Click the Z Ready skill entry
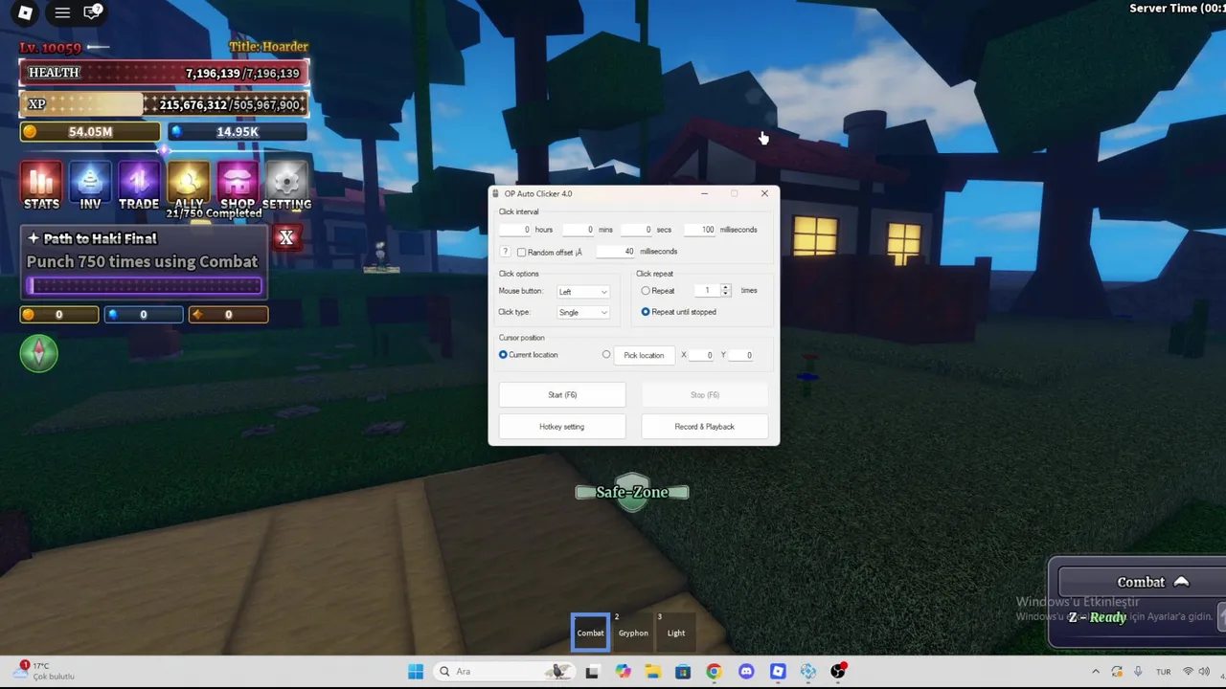 (1098, 617)
